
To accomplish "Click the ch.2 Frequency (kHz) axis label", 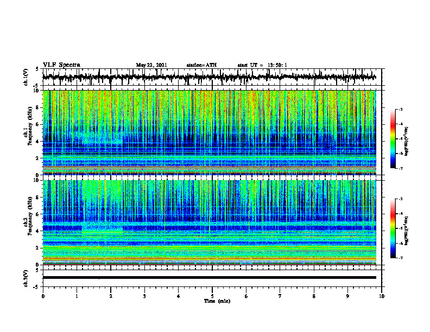I will 28,216.
